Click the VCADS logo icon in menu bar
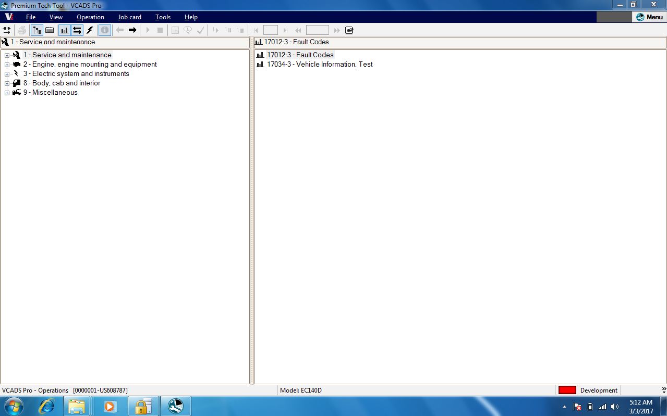The width and height of the screenshot is (667, 416). pos(9,17)
